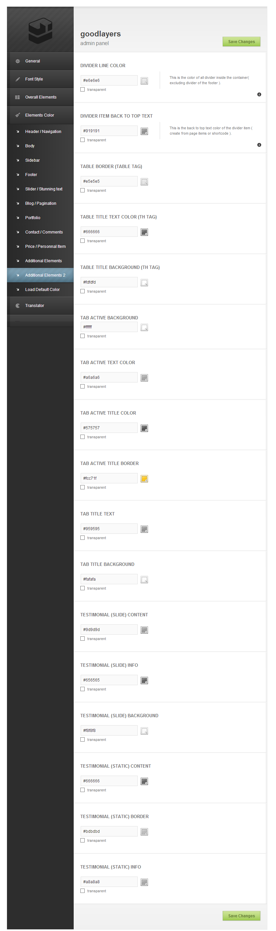Click the Overall Elements layout icon
The width and height of the screenshot is (276, 931).
pos(17,97)
